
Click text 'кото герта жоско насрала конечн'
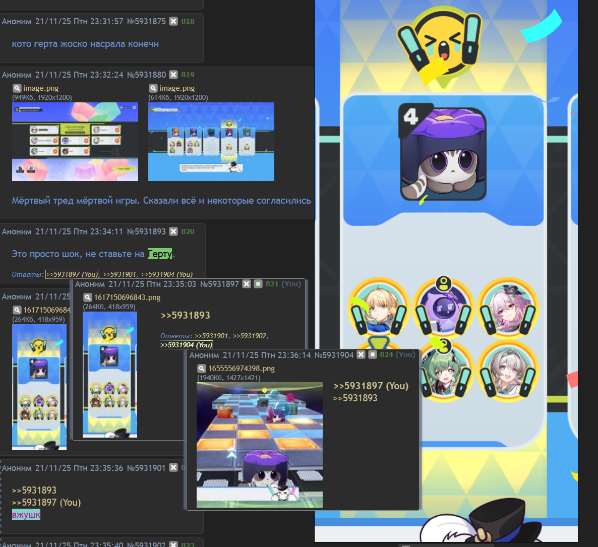click(85, 44)
